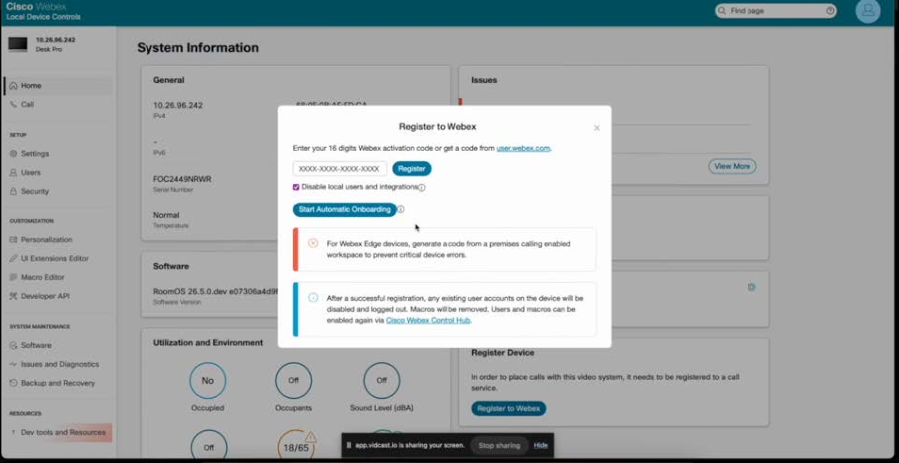Click the activation code input field
Viewport: 899px width, 463px height.
[x=340, y=169]
